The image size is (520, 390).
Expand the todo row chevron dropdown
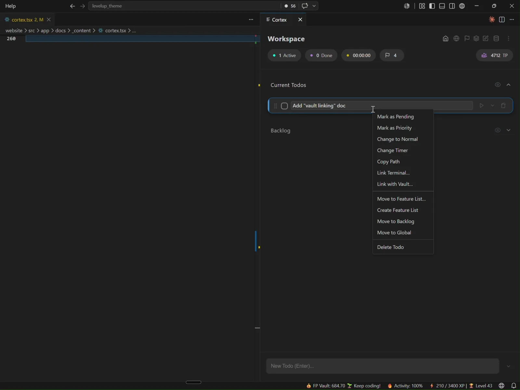click(x=492, y=106)
